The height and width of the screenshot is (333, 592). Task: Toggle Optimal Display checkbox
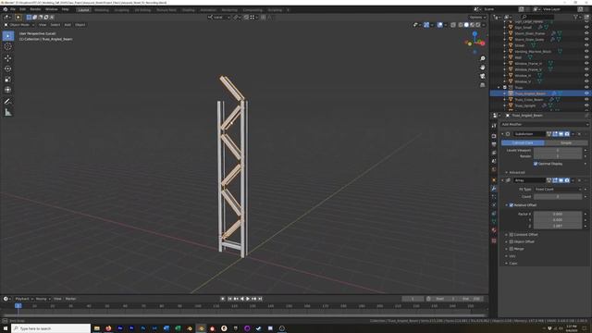tap(536, 164)
